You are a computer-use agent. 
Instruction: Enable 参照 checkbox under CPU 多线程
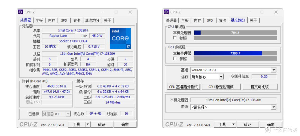(175, 59)
